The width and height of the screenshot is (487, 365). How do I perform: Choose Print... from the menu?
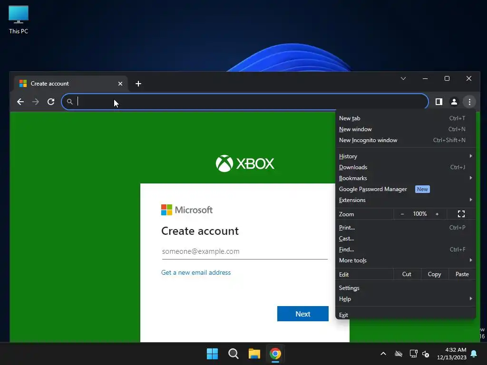406,228
